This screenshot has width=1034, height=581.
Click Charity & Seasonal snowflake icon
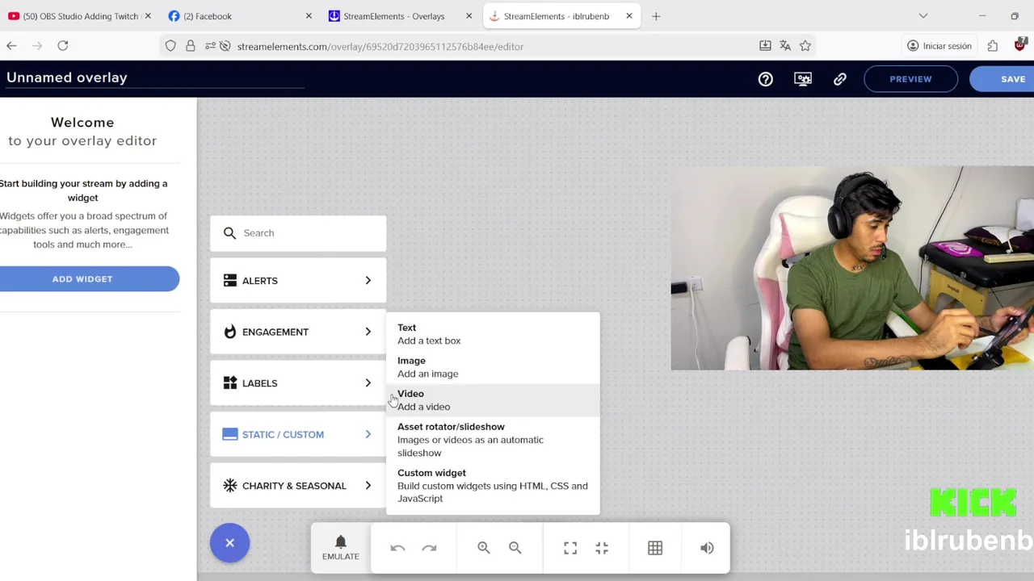click(x=230, y=485)
